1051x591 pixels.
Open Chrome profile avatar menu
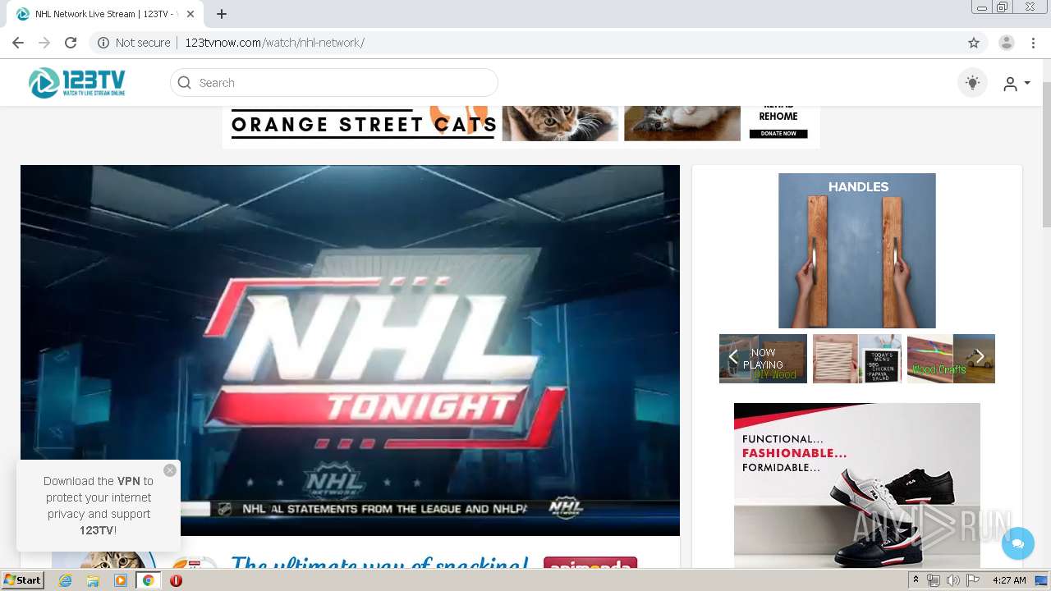coord(1007,43)
